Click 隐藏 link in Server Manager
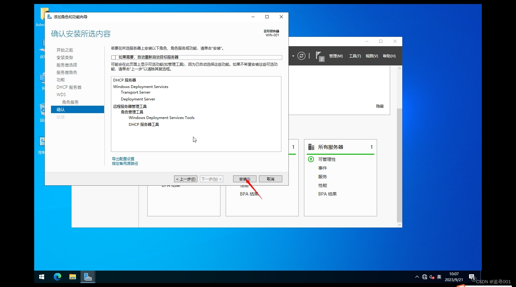516x287 pixels. 380,106
